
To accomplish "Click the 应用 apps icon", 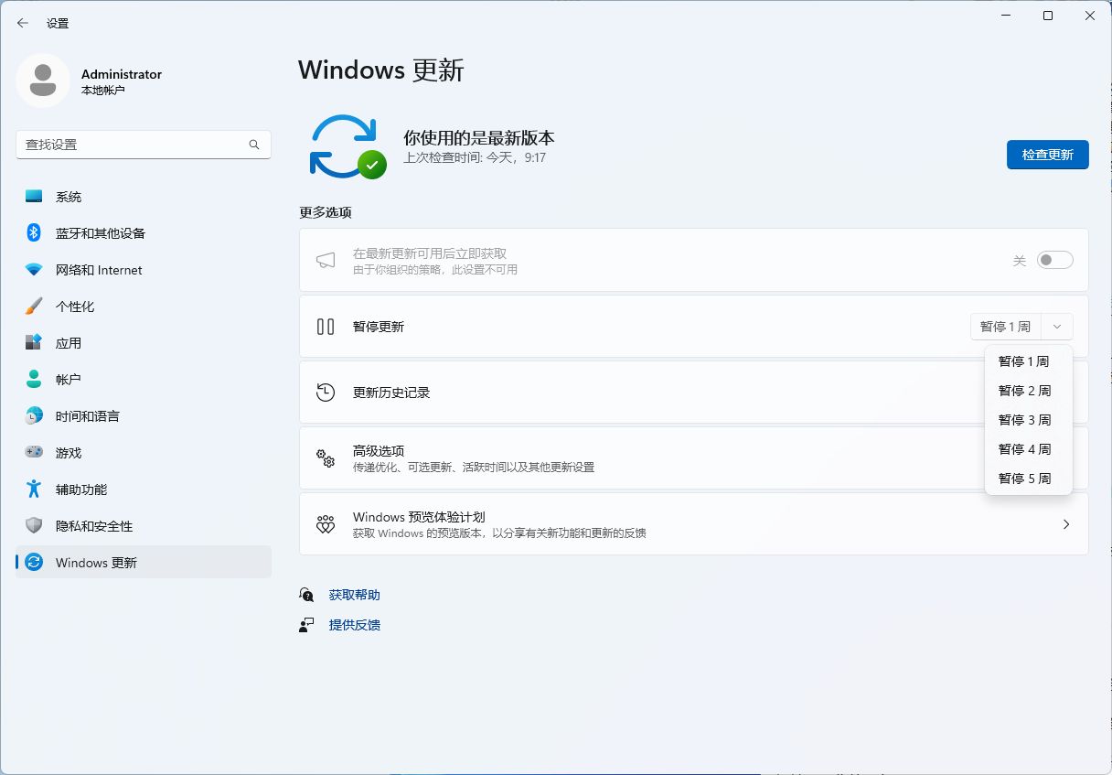I will pos(34,343).
